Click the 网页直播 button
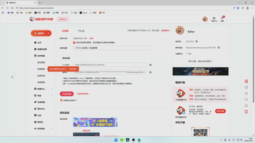Screen dimensions: 255x143 (x=220, y=111)
